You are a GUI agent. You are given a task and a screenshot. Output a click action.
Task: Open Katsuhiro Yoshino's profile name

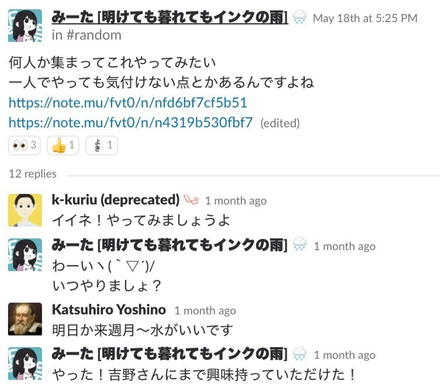(109, 309)
